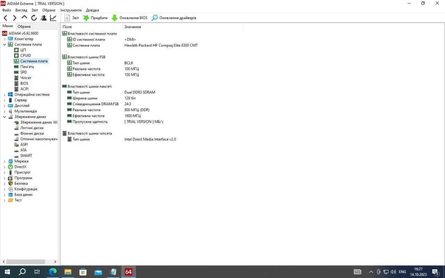The image size is (445, 278).
Task: Click the Значення column header
Action: (183, 27)
